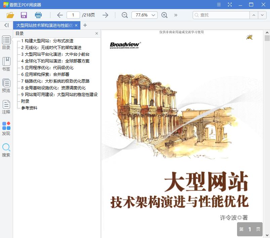Print the PDF

click(x=38, y=15)
